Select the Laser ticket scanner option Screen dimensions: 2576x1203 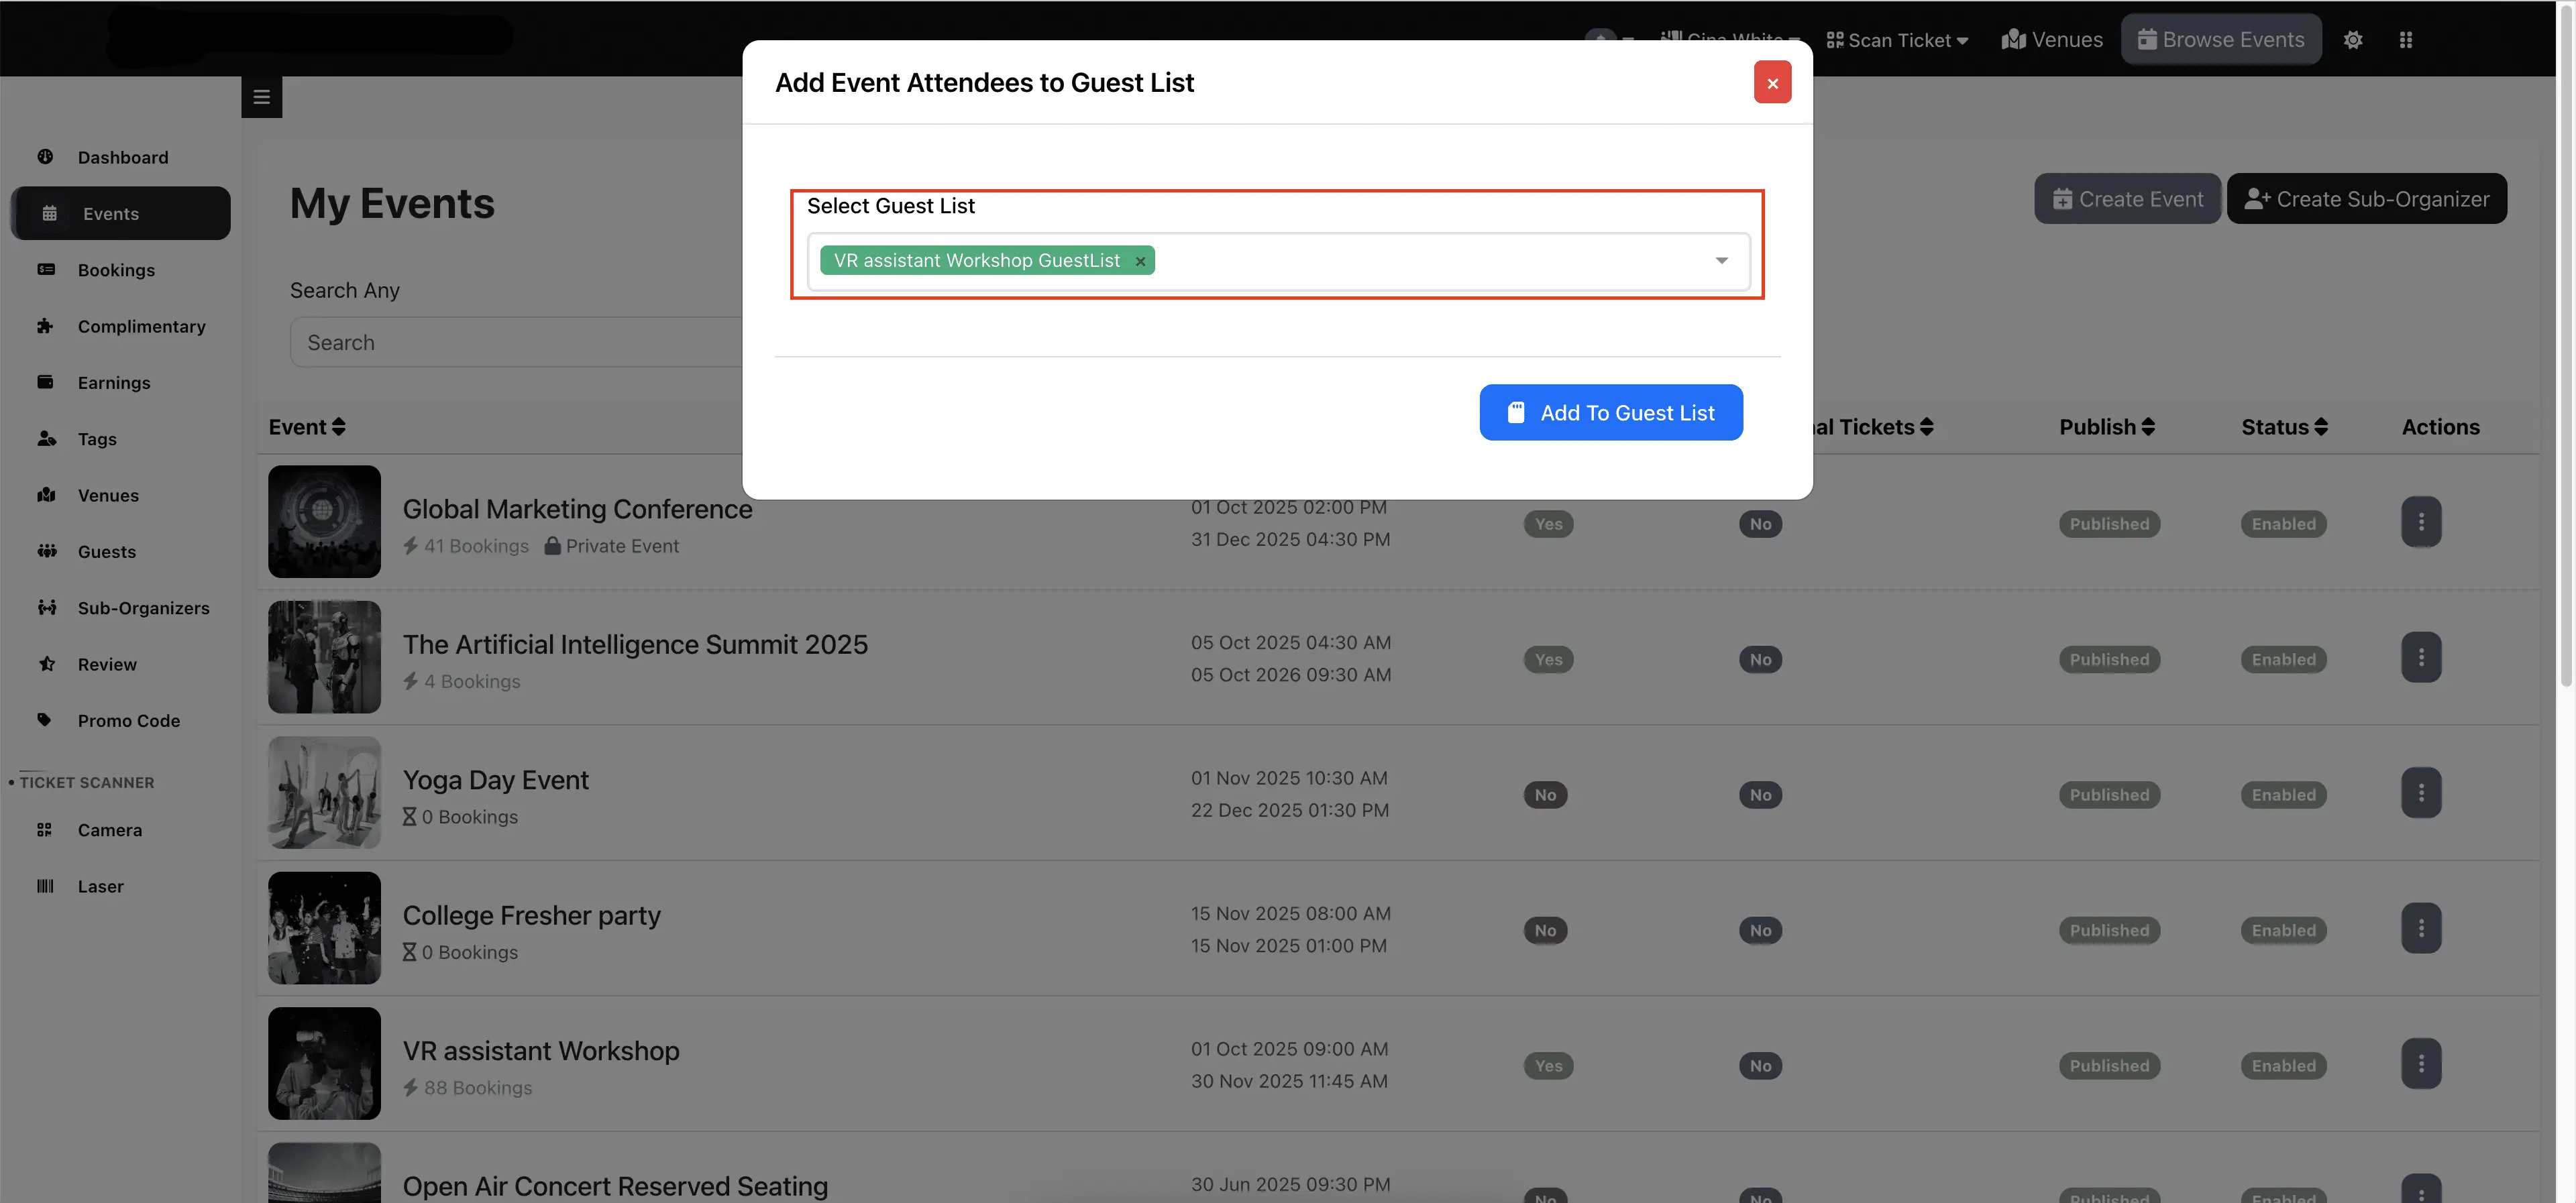point(100,885)
